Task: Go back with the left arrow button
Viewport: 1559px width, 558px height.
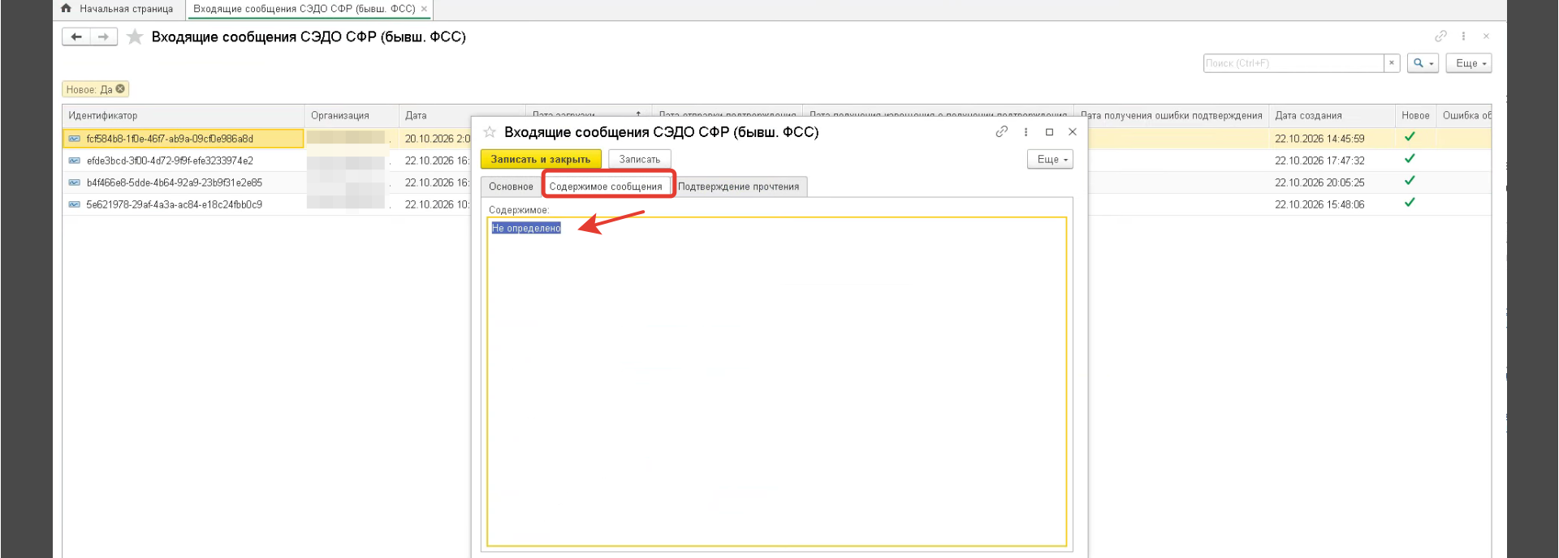Action: coord(76,36)
